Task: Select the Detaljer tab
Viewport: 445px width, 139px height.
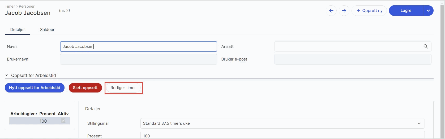Action: (18, 30)
